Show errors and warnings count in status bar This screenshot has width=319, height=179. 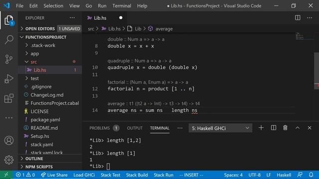pyautogui.click(x=25, y=175)
